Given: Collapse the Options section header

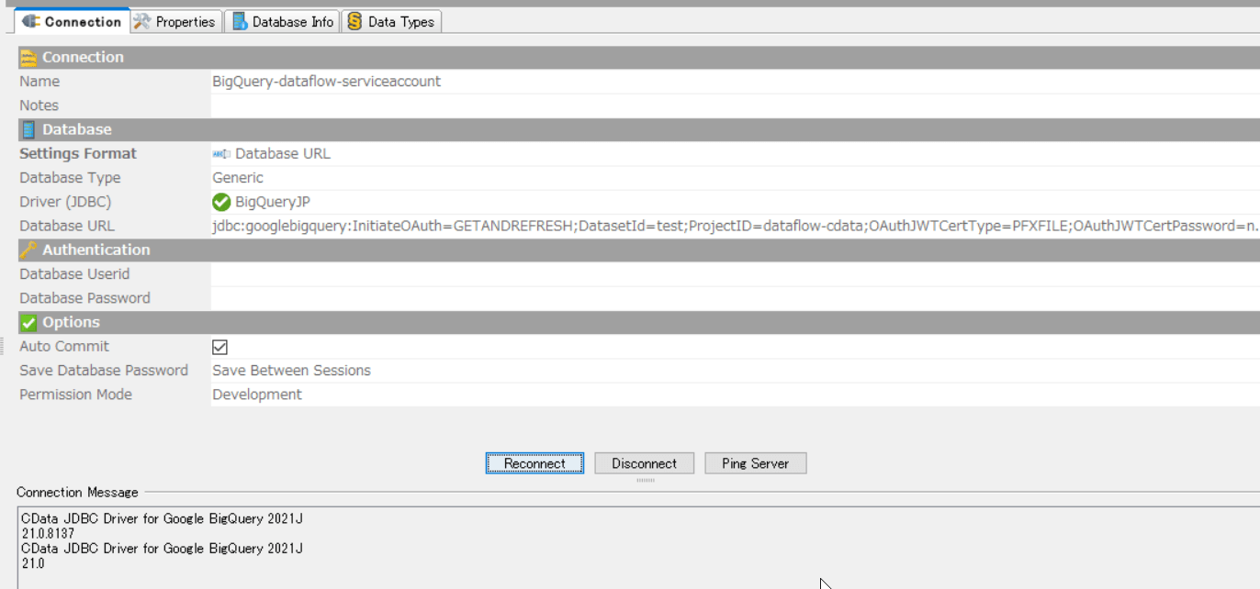Looking at the screenshot, I should [x=638, y=323].
